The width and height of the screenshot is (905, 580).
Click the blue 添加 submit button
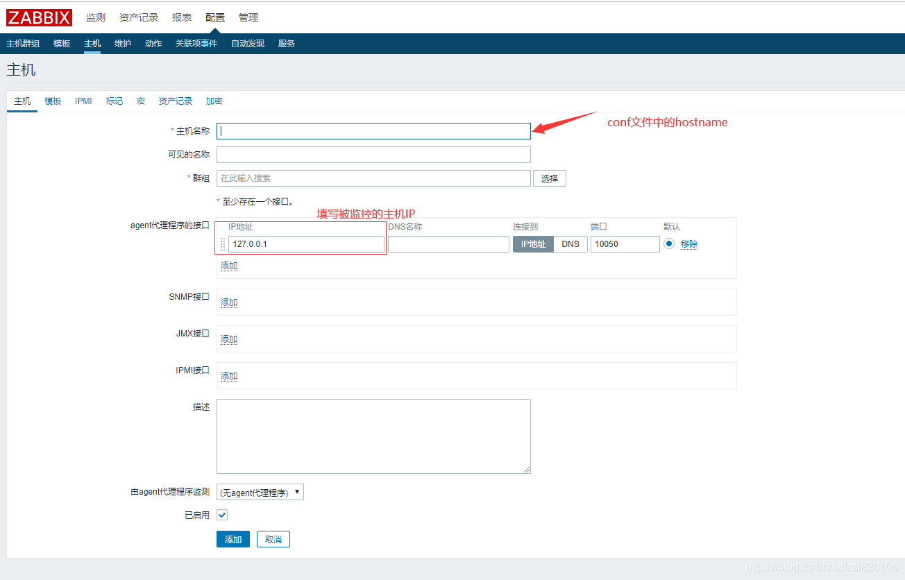[233, 539]
